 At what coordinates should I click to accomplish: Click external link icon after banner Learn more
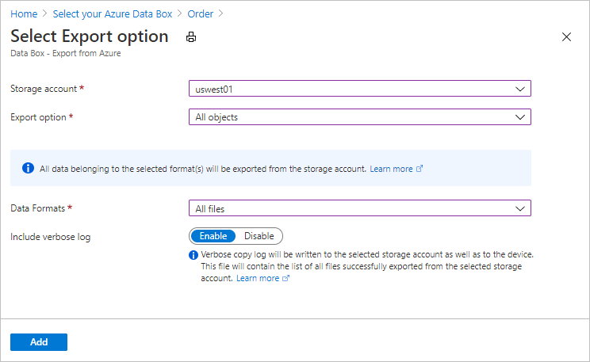click(420, 169)
